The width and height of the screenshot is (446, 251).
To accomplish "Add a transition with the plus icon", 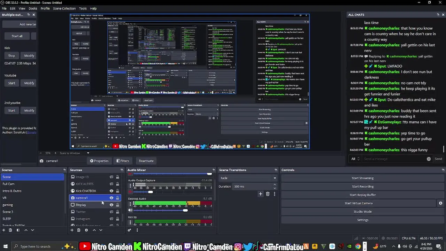I will pos(260,194).
